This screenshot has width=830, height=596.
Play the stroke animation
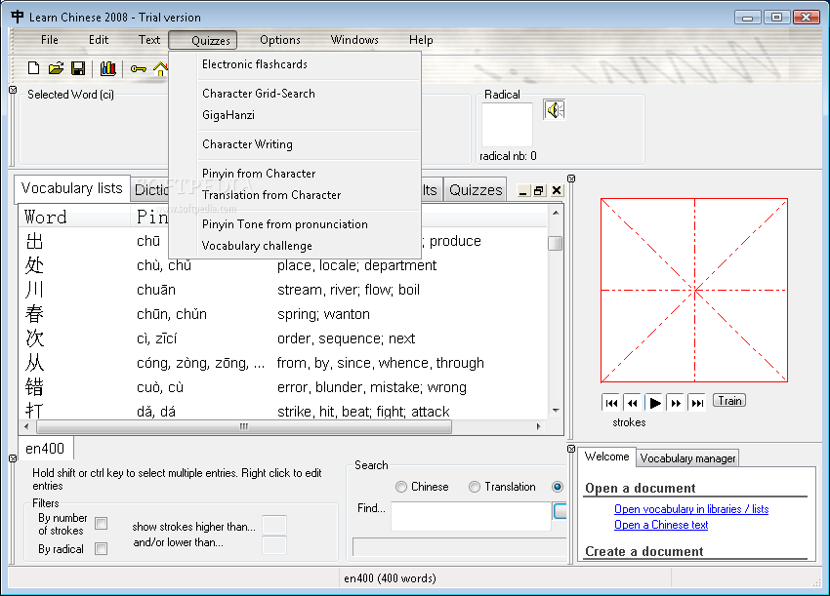[654, 403]
